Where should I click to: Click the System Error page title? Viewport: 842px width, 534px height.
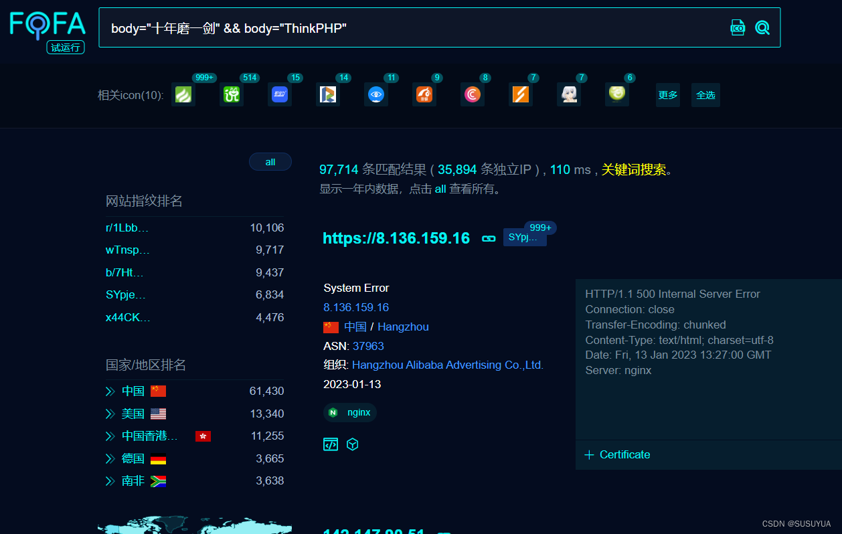click(356, 288)
